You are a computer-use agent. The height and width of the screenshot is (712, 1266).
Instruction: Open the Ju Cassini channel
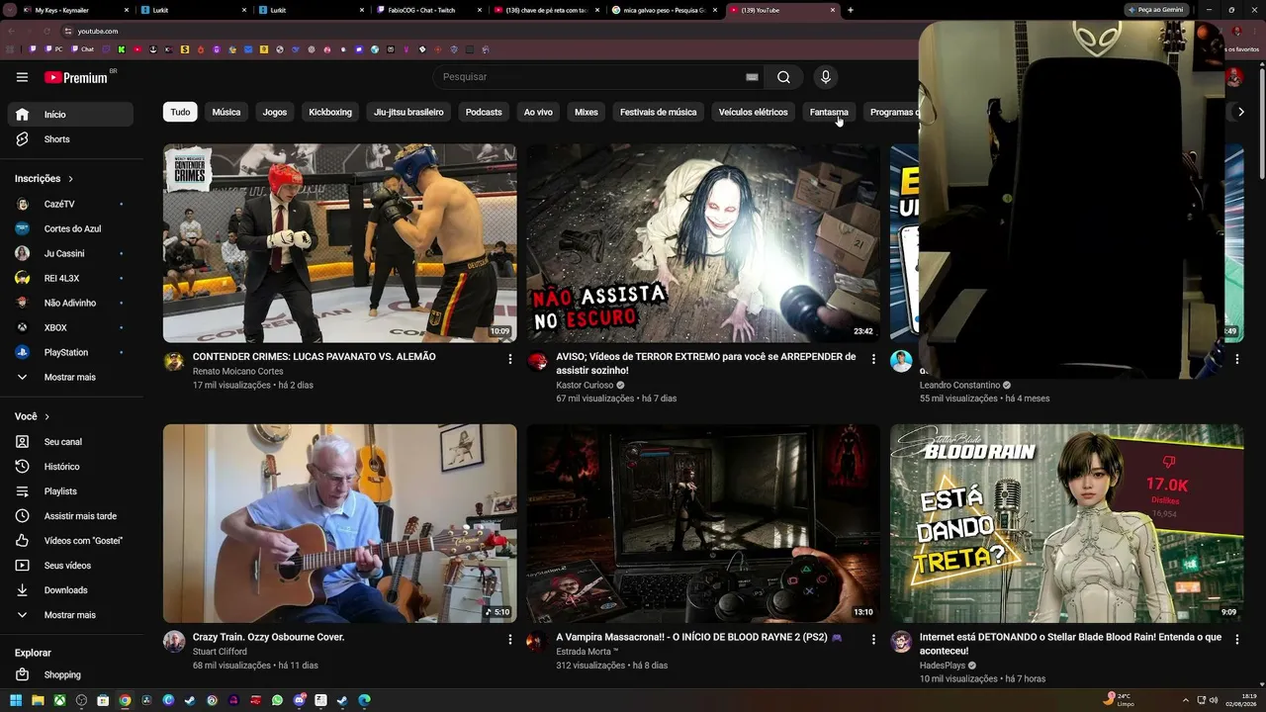[x=70, y=253]
